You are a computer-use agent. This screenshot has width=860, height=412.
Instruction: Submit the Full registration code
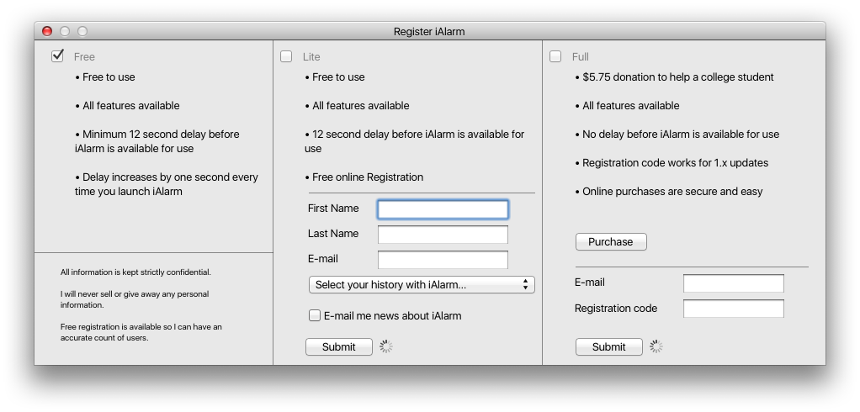(x=608, y=347)
